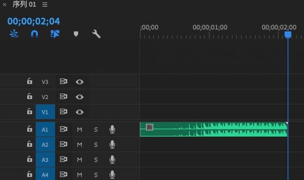The height and width of the screenshot is (180, 304).
Task: Solo track A2
Action: click(96, 144)
